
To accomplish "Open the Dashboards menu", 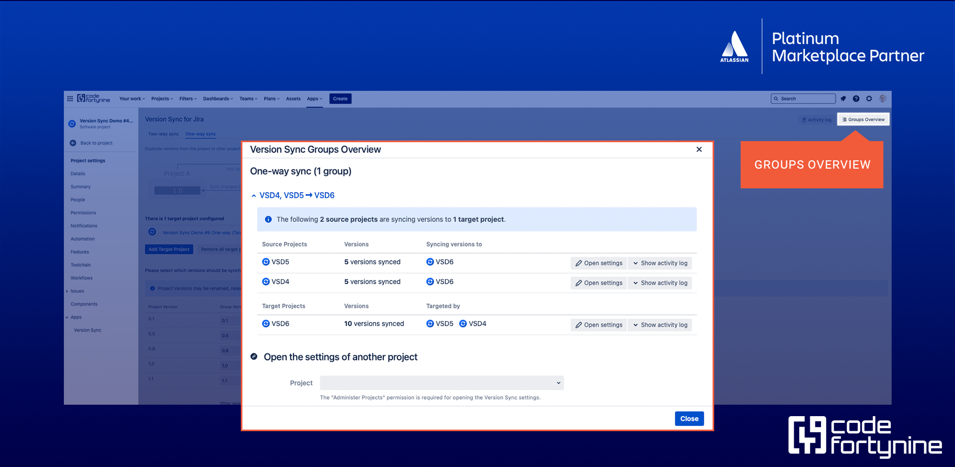I will pyautogui.click(x=218, y=99).
